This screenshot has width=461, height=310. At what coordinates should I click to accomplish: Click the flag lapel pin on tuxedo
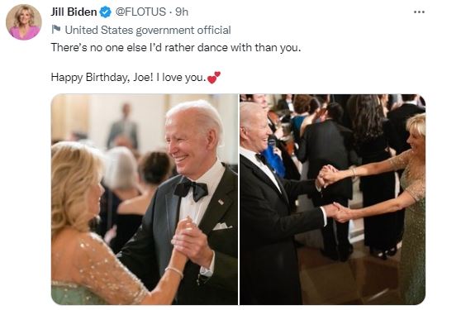221,202
